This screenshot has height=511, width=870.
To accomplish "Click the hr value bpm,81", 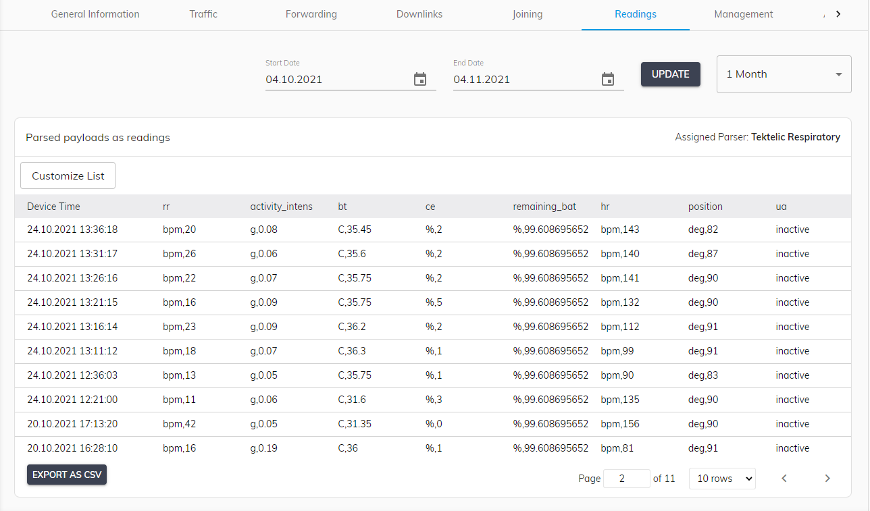I will point(617,448).
